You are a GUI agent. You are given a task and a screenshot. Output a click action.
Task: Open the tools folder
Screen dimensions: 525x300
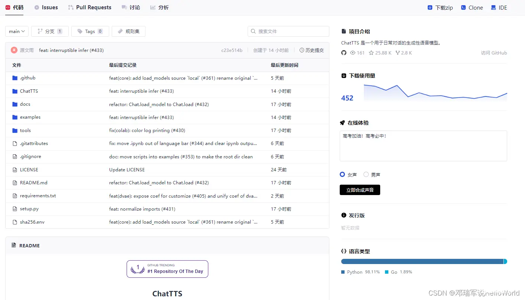[x=25, y=131]
